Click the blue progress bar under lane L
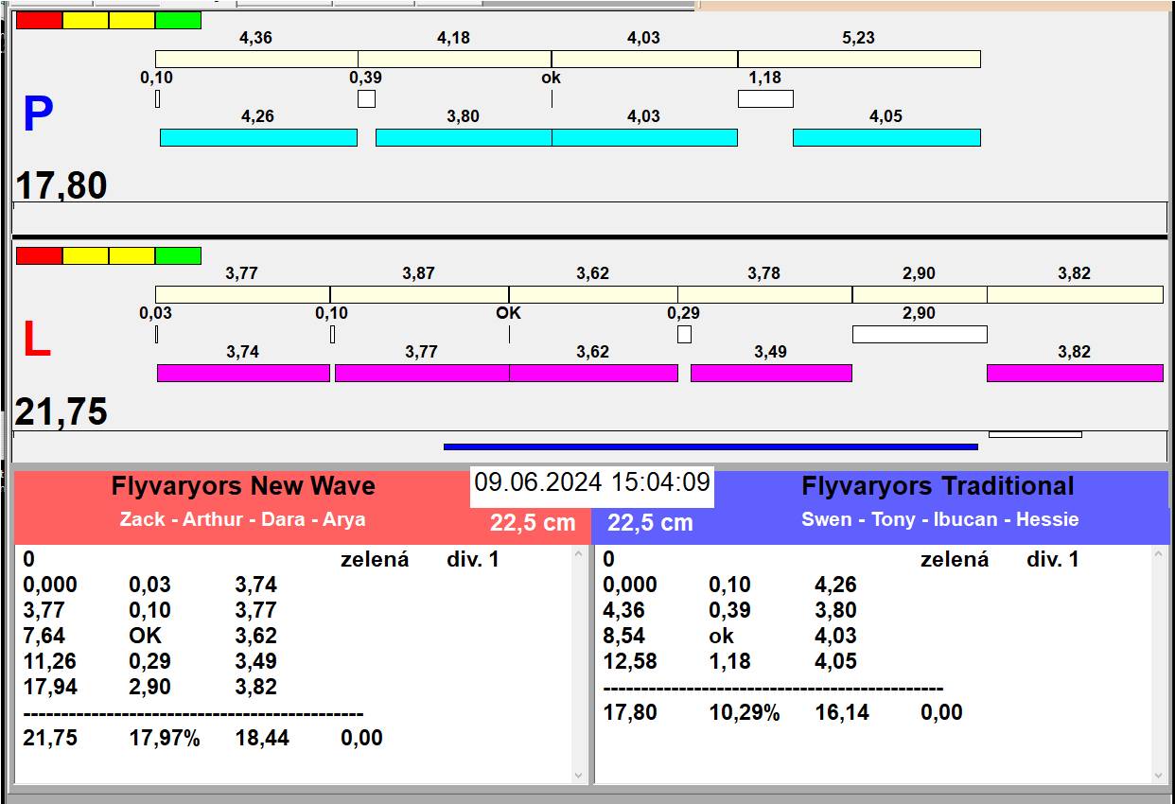Screen dimensions: 1175x804 click(710, 447)
